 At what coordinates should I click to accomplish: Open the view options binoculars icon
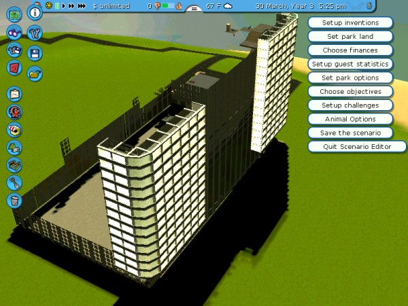pos(14,33)
